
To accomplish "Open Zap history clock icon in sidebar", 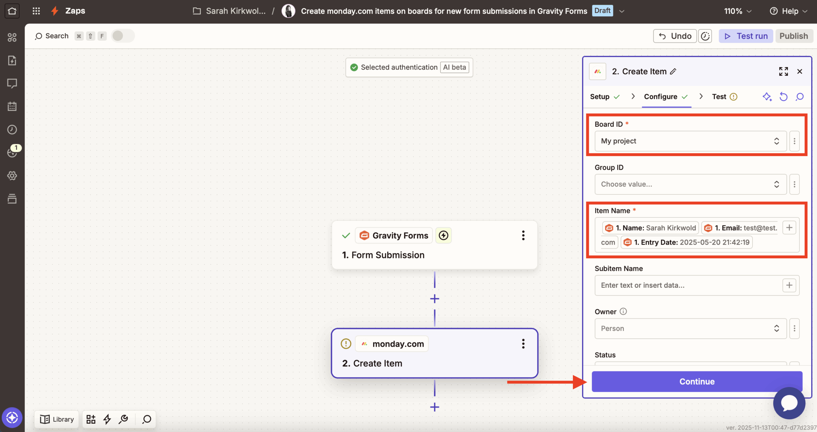I will pos(12,129).
